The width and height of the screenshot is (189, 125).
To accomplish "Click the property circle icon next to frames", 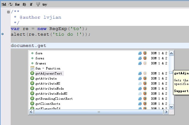I will [32, 63].
